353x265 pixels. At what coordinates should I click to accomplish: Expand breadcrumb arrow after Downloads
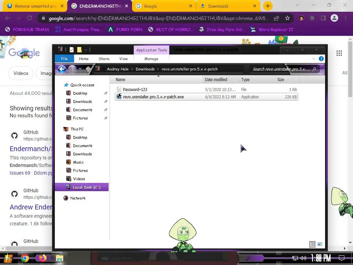(158, 69)
